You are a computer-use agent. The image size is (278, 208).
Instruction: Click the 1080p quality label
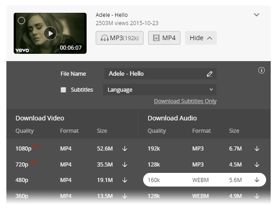pyautogui.click(x=23, y=149)
